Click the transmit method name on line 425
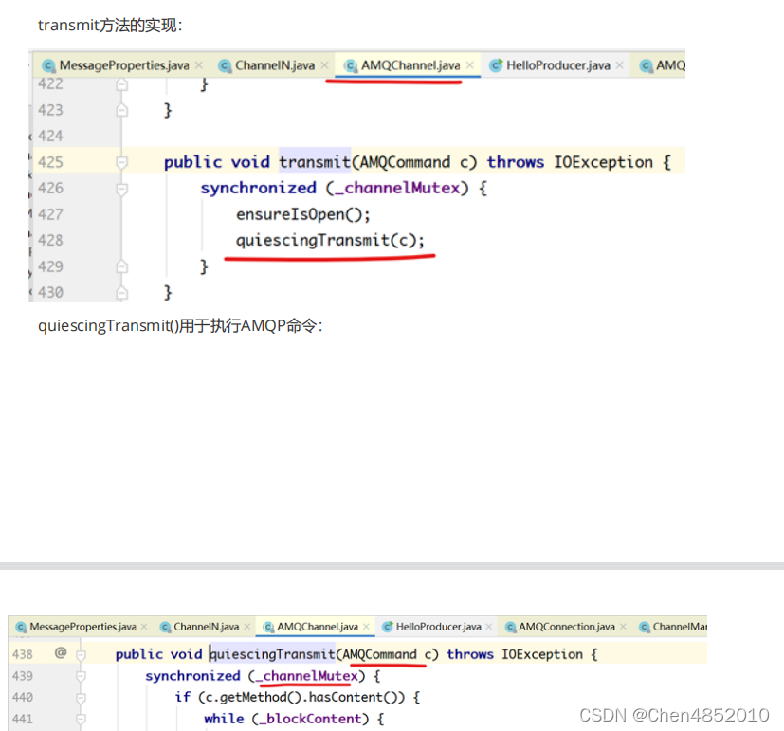The height and width of the screenshot is (731, 784). point(315,162)
